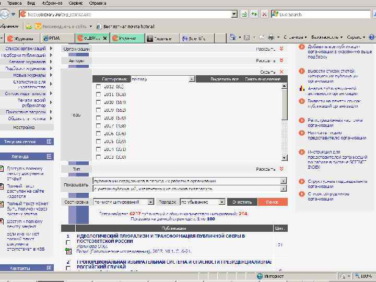376x282 pixels.
Task: Open 'по убыванию' order dropdown
Action: pos(222,202)
